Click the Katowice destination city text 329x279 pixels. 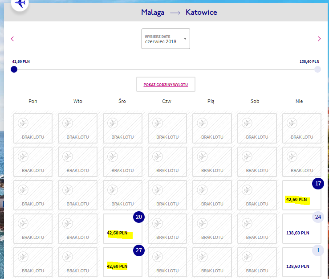(201, 12)
